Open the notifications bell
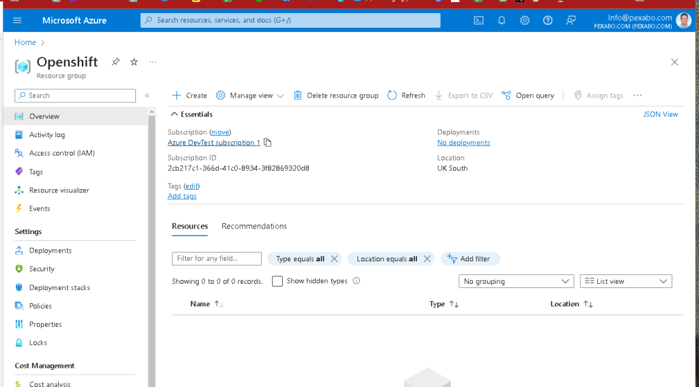Image resolution: width=699 pixels, height=387 pixels. [502, 20]
